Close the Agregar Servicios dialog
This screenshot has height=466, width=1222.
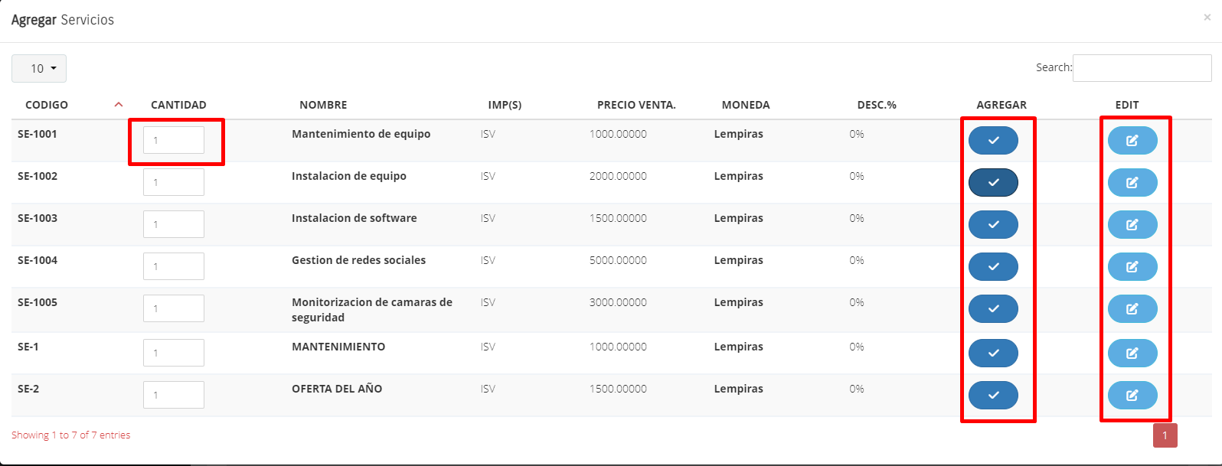1207,18
